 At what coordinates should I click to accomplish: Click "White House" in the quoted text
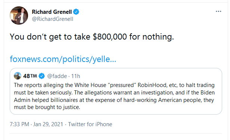pyautogui.click(x=90, y=85)
